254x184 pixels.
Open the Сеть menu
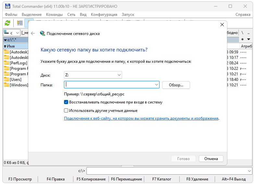(x=71, y=15)
